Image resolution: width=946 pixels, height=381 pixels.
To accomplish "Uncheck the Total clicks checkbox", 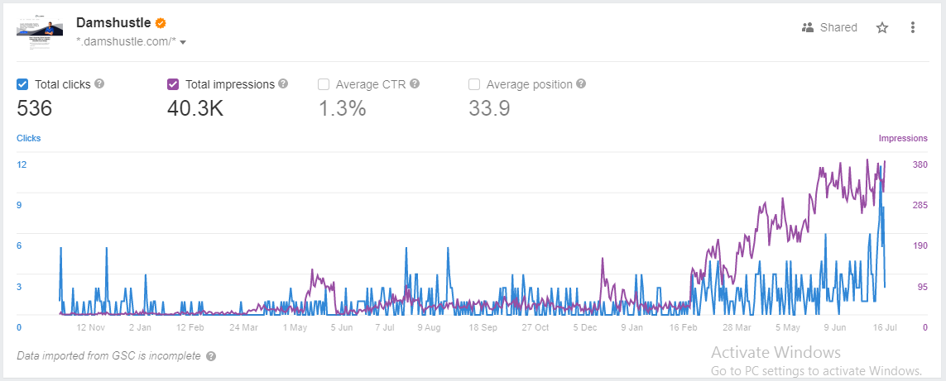I will coord(22,84).
